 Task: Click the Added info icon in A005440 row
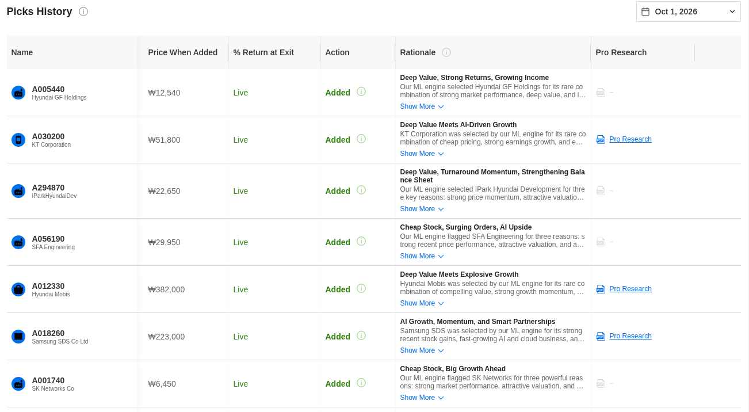click(361, 91)
